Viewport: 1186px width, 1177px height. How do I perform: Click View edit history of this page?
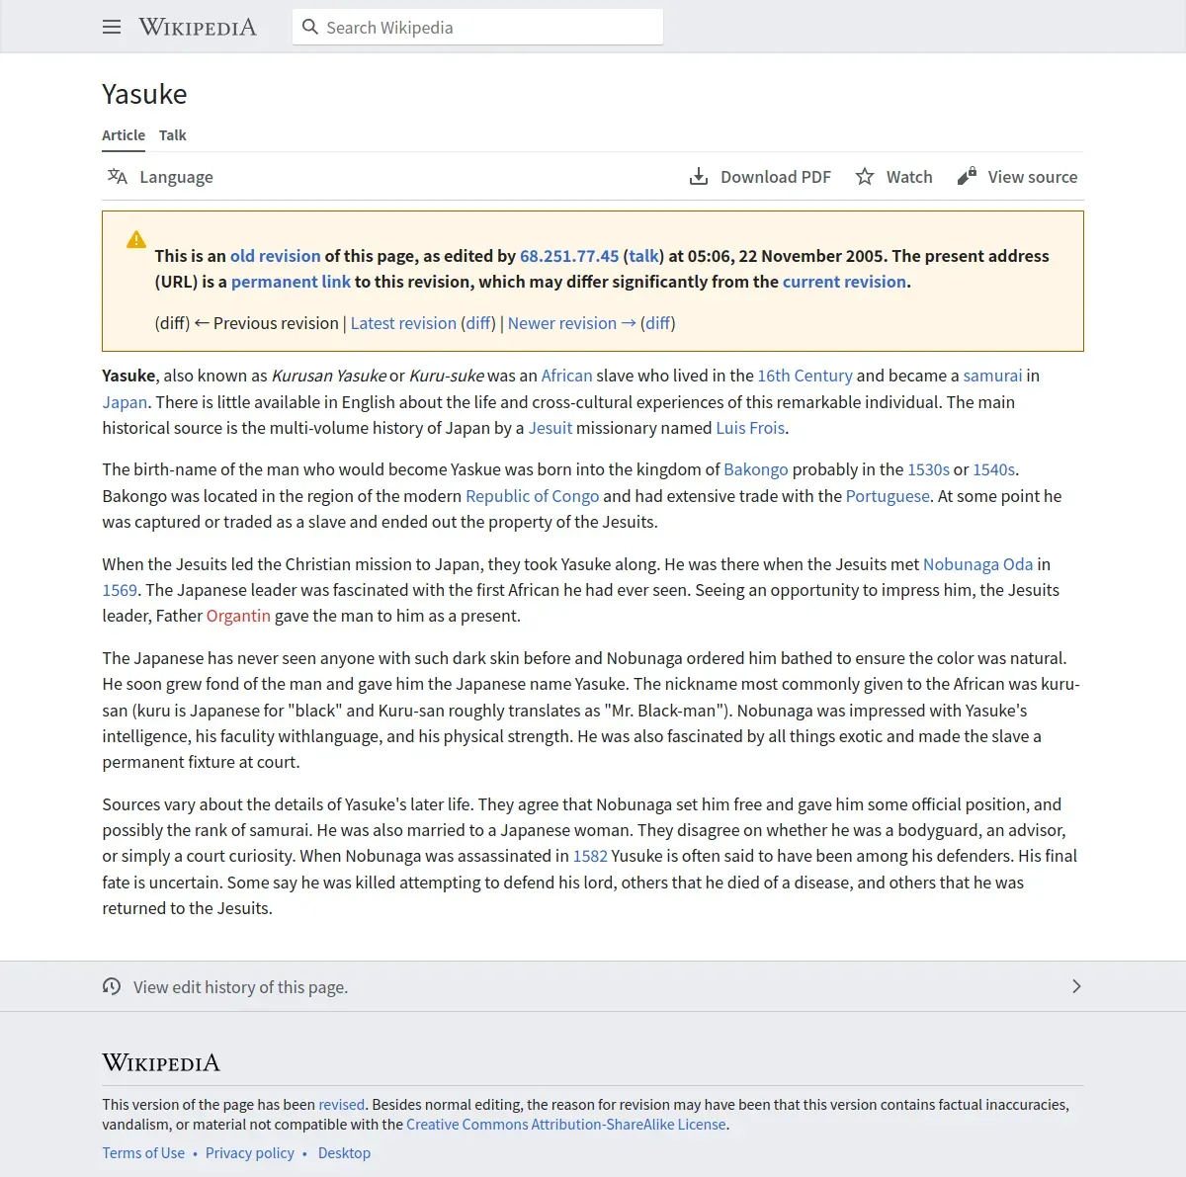(x=241, y=987)
